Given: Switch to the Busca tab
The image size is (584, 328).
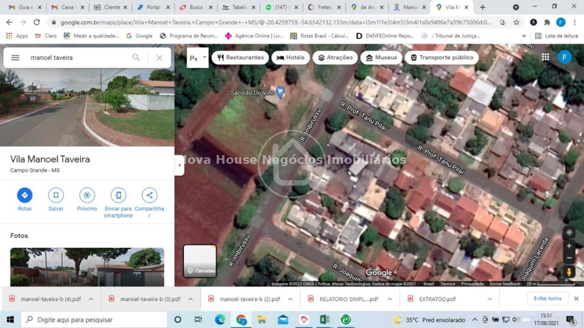Looking at the screenshot, I should point(196,7).
